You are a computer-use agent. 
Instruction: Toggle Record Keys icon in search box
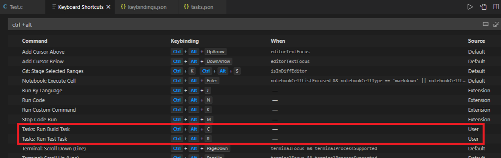click(x=486, y=24)
